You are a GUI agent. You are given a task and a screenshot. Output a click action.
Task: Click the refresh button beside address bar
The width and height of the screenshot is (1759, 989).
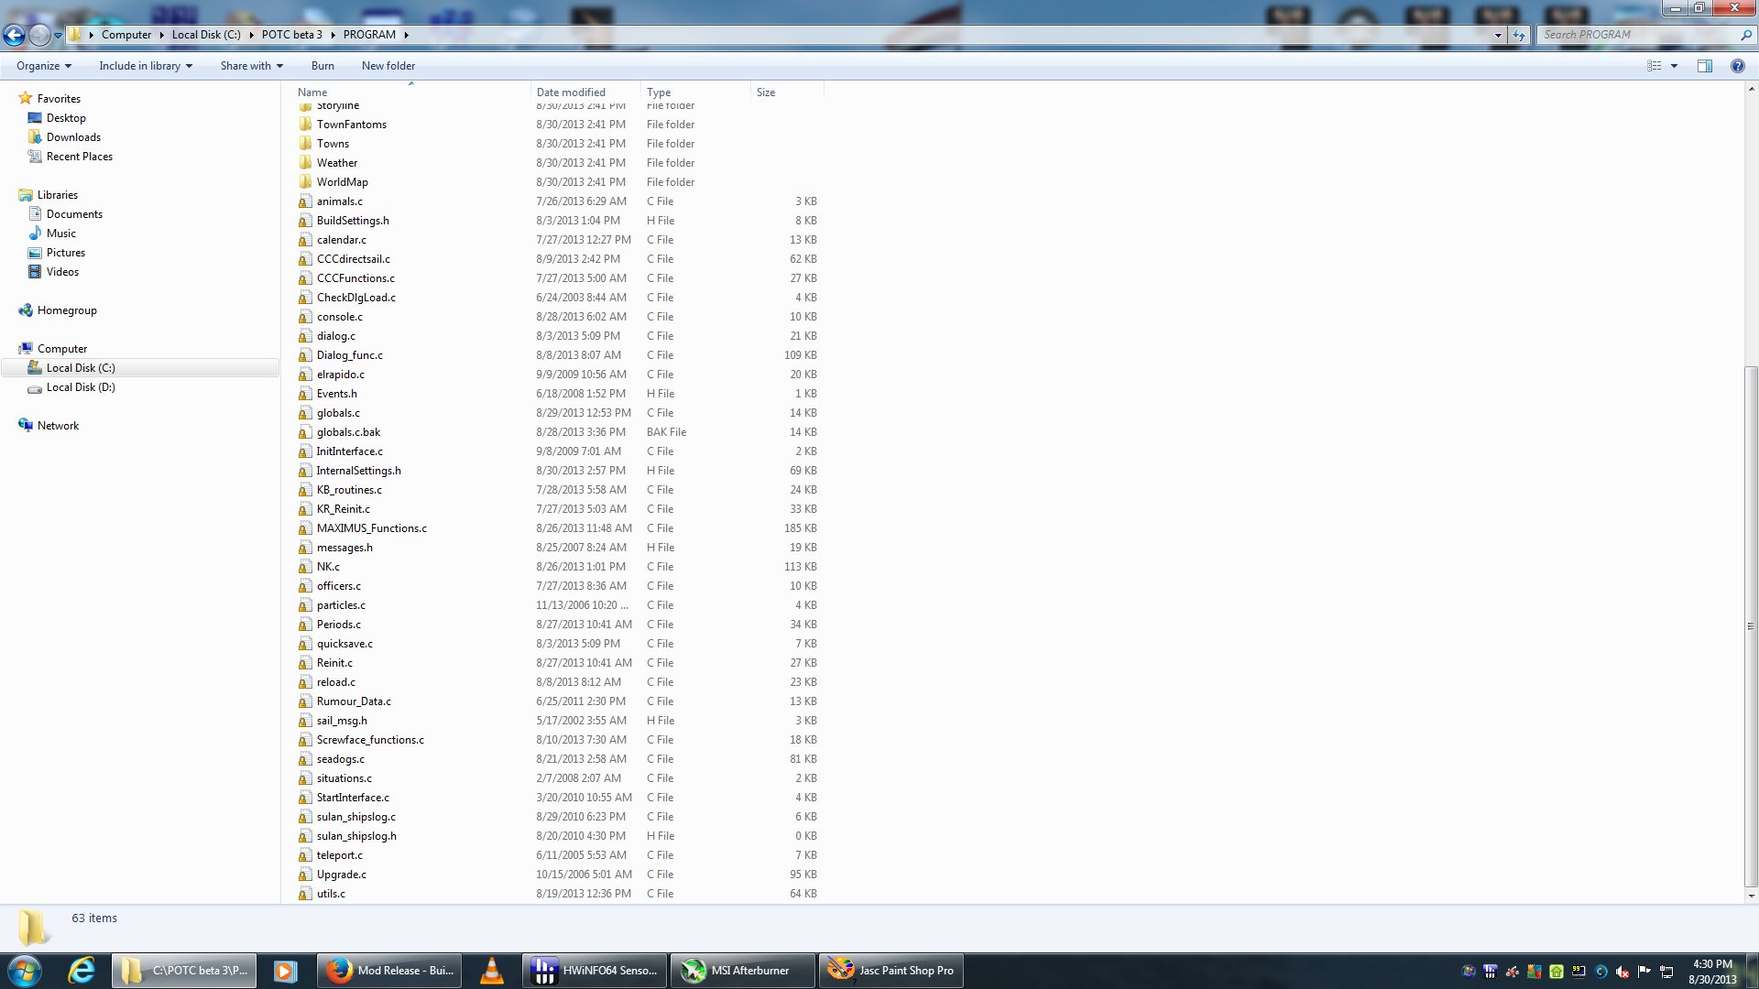coord(1519,36)
